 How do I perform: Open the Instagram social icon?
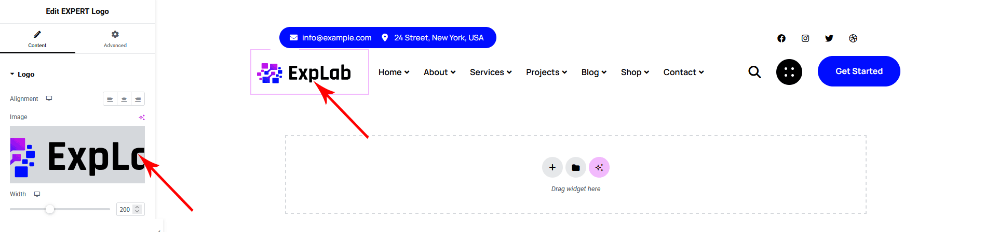pyautogui.click(x=805, y=38)
